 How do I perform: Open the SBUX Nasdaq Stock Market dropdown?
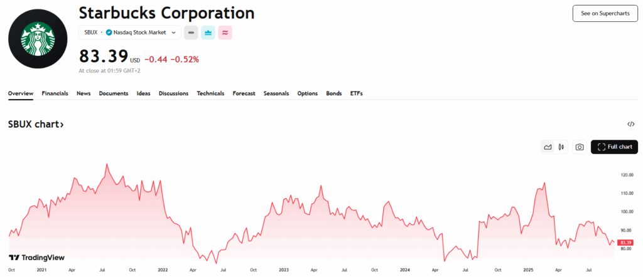(x=130, y=33)
